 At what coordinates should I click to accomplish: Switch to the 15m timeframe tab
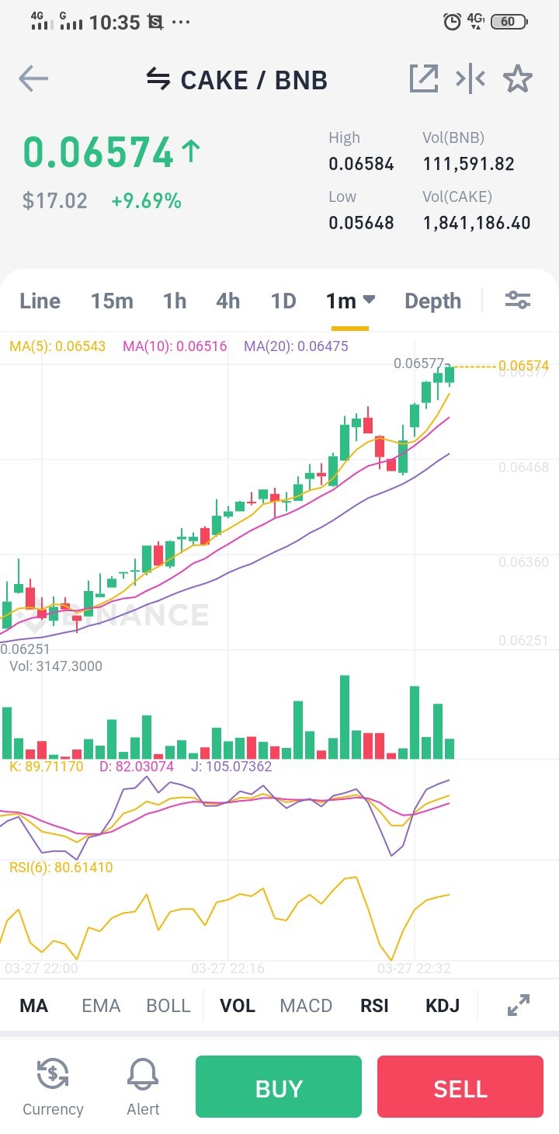(112, 301)
